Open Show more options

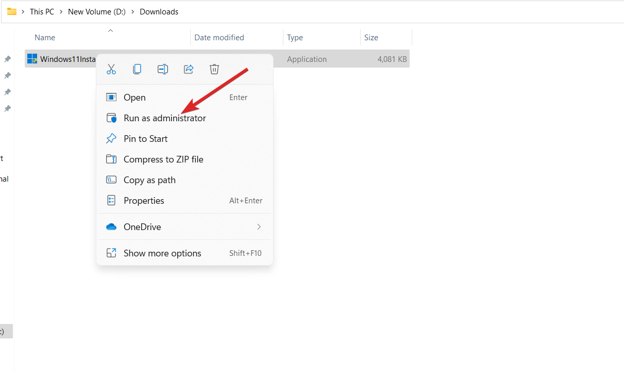click(162, 253)
